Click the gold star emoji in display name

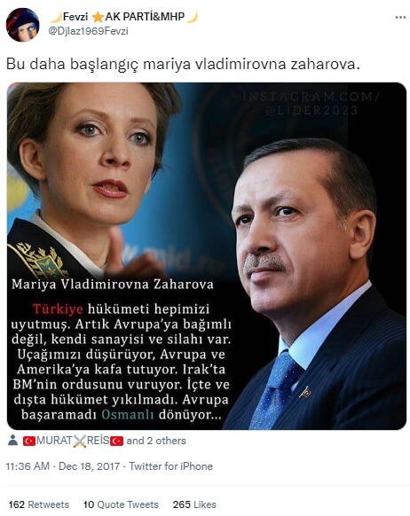coord(98,17)
